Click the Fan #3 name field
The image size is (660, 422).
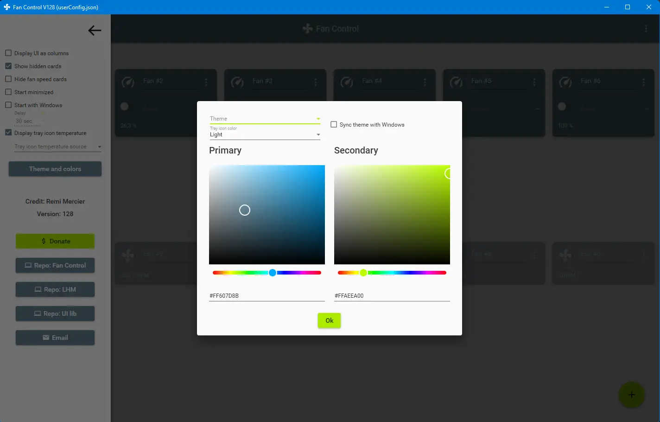(279, 81)
